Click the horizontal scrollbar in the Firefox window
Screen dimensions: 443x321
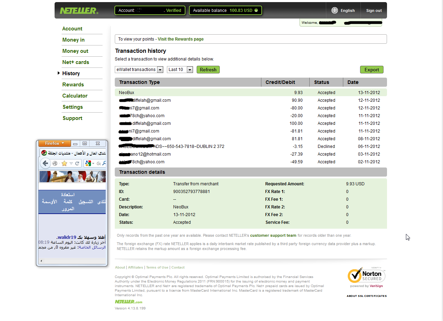coord(72,261)
